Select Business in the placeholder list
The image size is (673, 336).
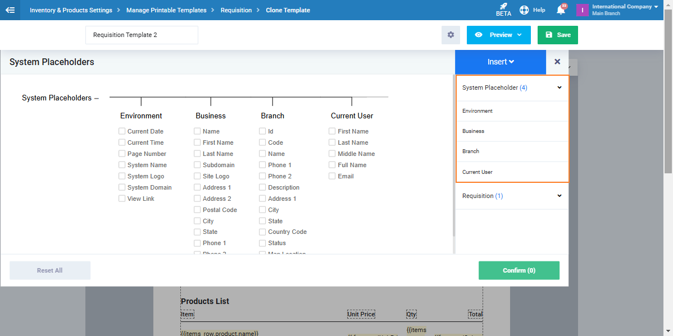tap(473, 131)
